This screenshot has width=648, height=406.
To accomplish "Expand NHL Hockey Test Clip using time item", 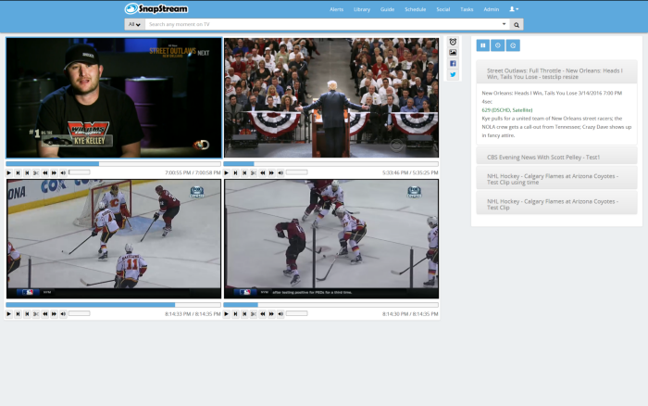I will [x=556, y=179].
